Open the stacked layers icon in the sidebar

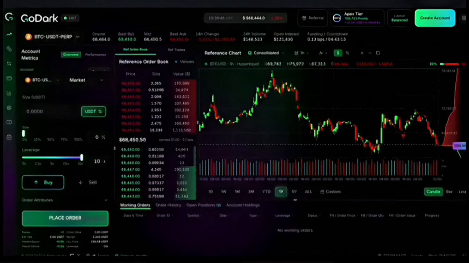tap(9, 108)
